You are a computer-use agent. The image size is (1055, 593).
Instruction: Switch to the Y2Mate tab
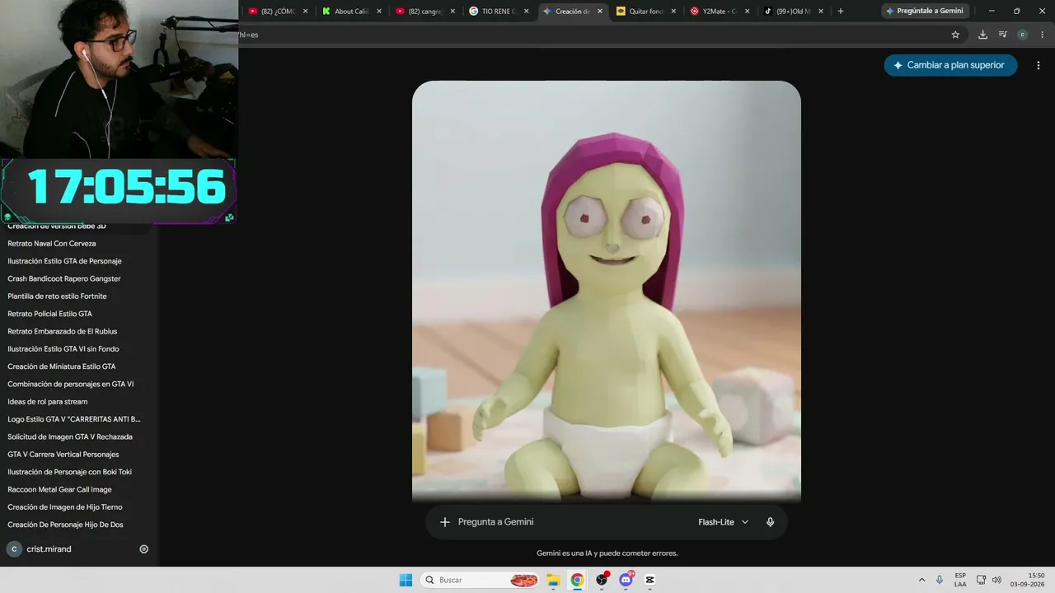[x=714, y=12]
